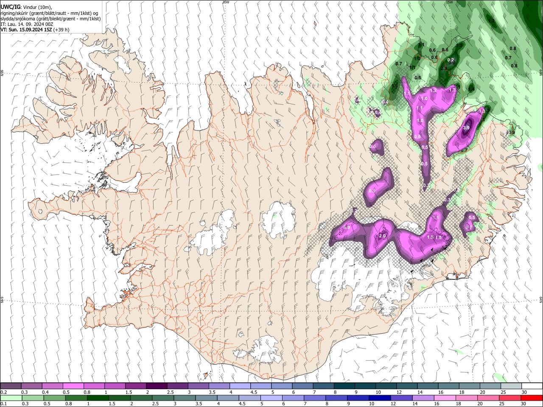
Task: Click the 'slydda/snjókoma (grátt/bleikt/grænt' legend line
Action: coord(50,19)
